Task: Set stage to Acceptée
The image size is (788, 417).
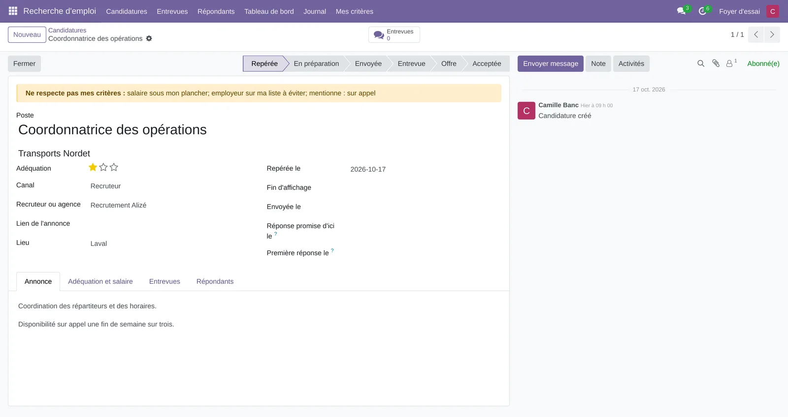Action: [487, 63]
